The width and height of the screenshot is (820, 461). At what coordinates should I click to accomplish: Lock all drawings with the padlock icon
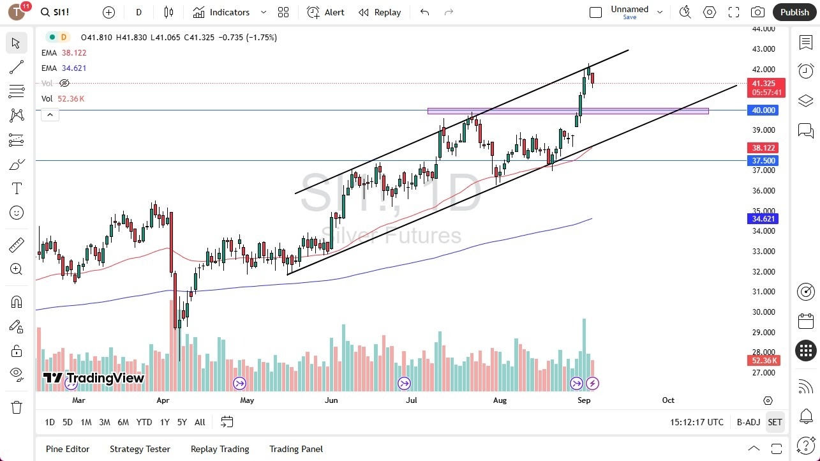pos(17,351)
